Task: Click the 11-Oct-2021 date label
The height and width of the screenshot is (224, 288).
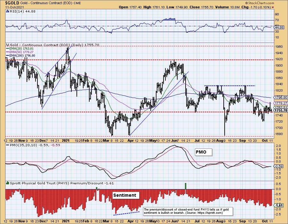Action: tap(14, 7)
